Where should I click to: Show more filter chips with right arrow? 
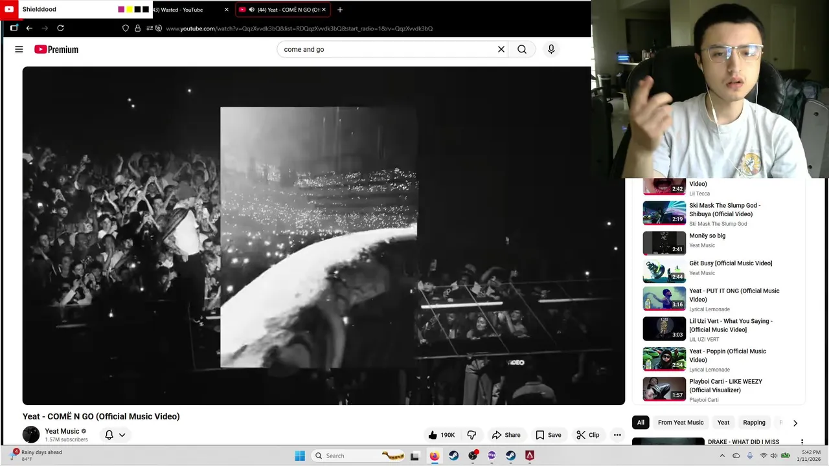[x=795, y=423]
